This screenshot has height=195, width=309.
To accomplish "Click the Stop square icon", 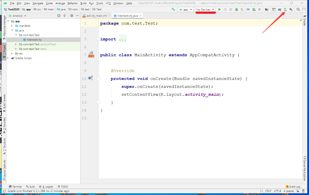I will pos(260,9).
